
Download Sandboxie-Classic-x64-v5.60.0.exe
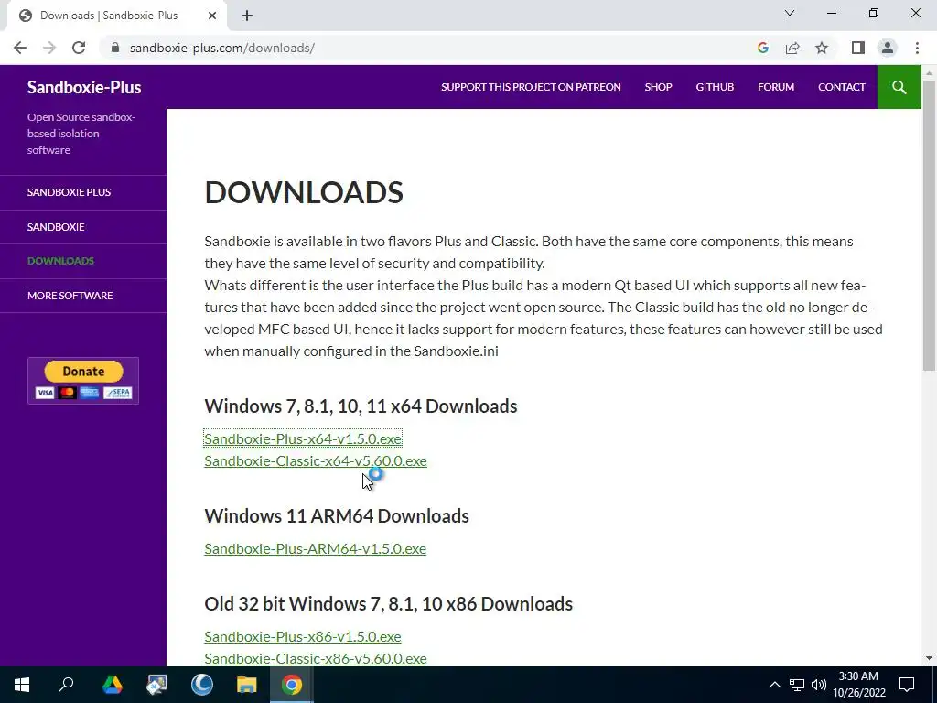pyautogui.click(x=316, y=461)
